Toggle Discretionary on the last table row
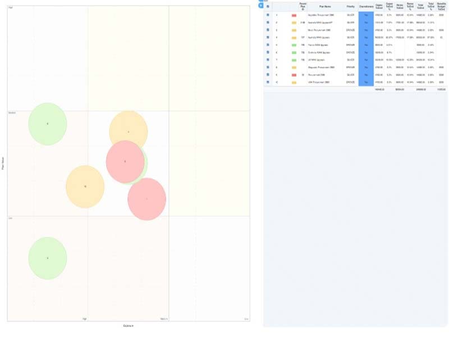Image resolution: width=449 pixels, height=337 pixels. pyautogui.click(x=365, y=83)
